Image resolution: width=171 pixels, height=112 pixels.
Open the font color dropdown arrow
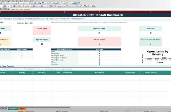coord(25,6)
